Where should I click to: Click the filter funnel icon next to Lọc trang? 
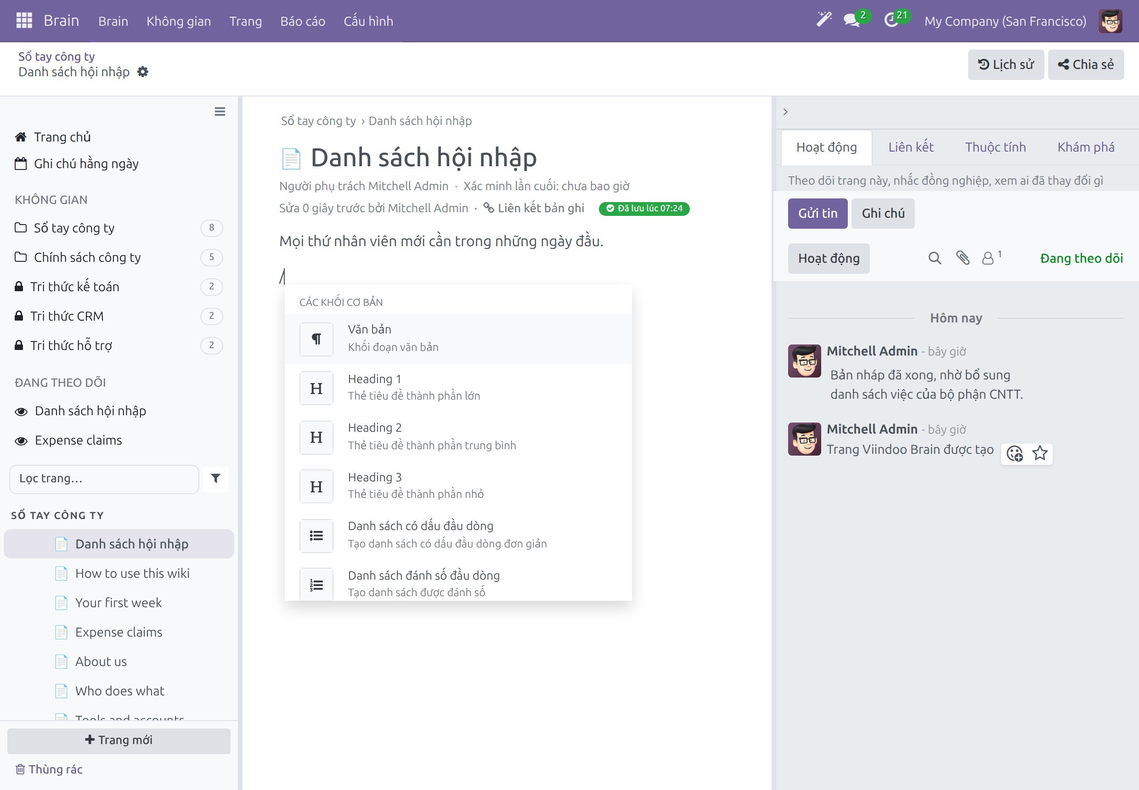click(216, 479)
